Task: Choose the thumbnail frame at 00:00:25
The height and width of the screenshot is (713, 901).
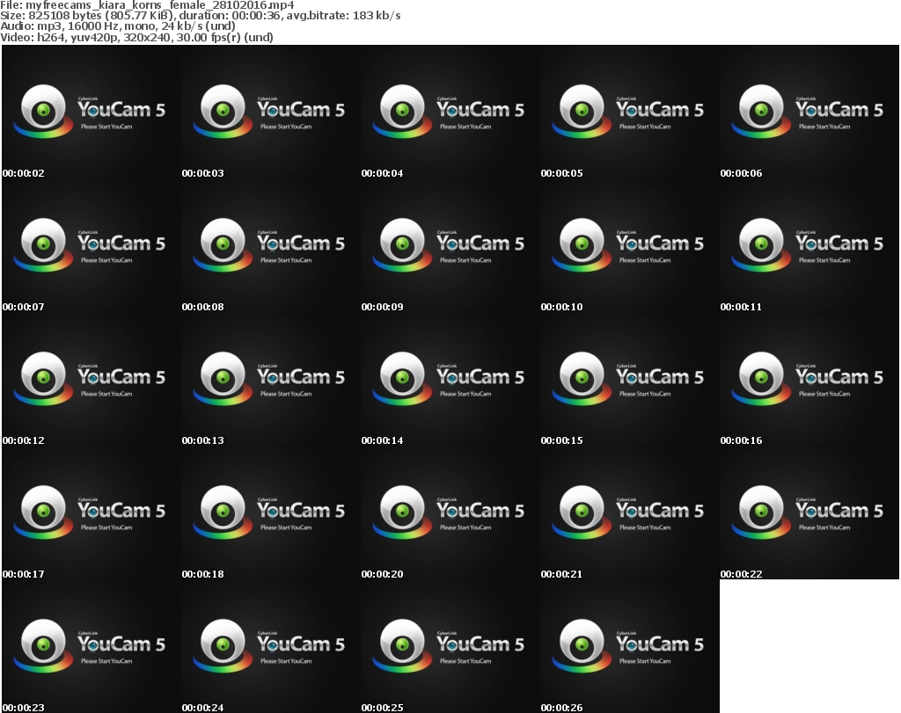Action: click(x=450, y=646)
